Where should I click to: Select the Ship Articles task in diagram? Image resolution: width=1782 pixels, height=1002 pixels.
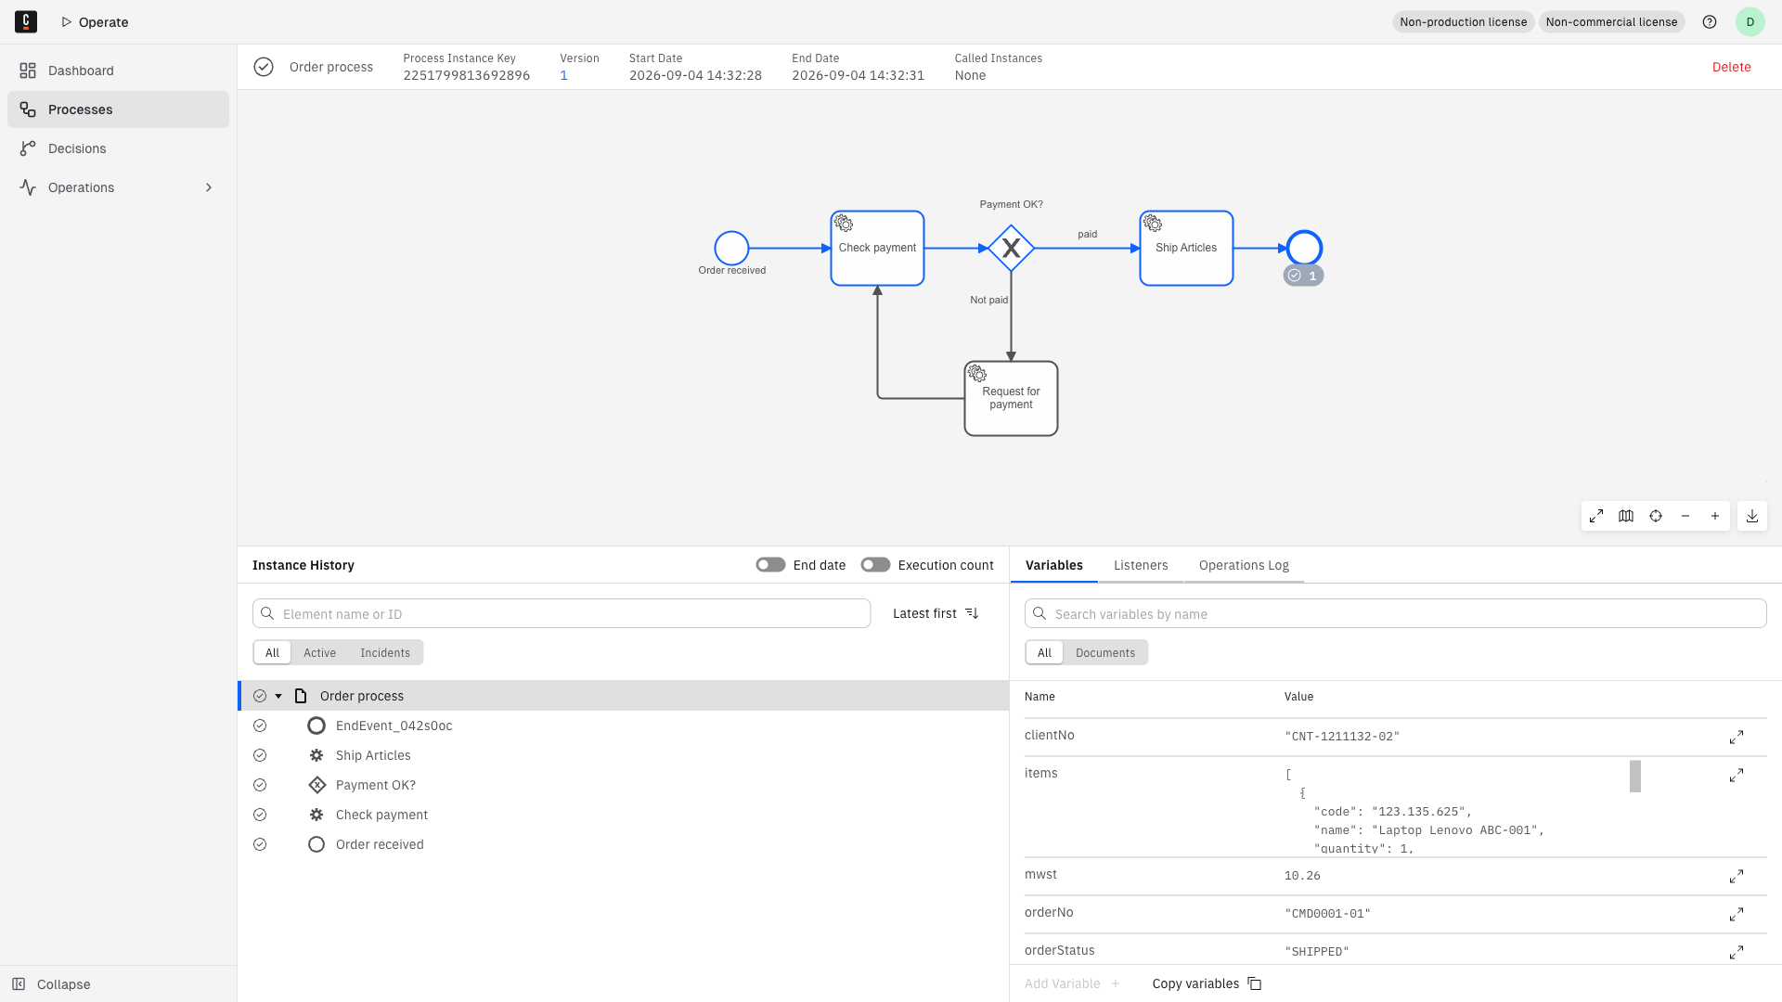1186,248
